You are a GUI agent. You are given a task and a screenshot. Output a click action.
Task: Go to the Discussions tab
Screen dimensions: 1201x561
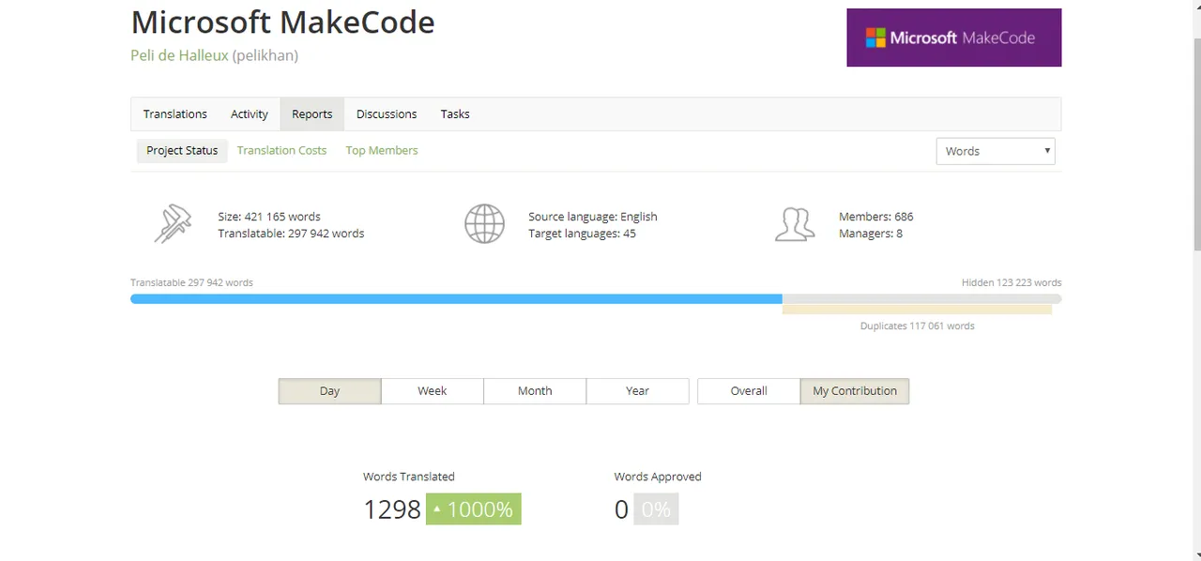pos(387,114)
